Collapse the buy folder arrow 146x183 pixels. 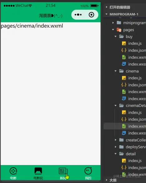click(115, 37)
